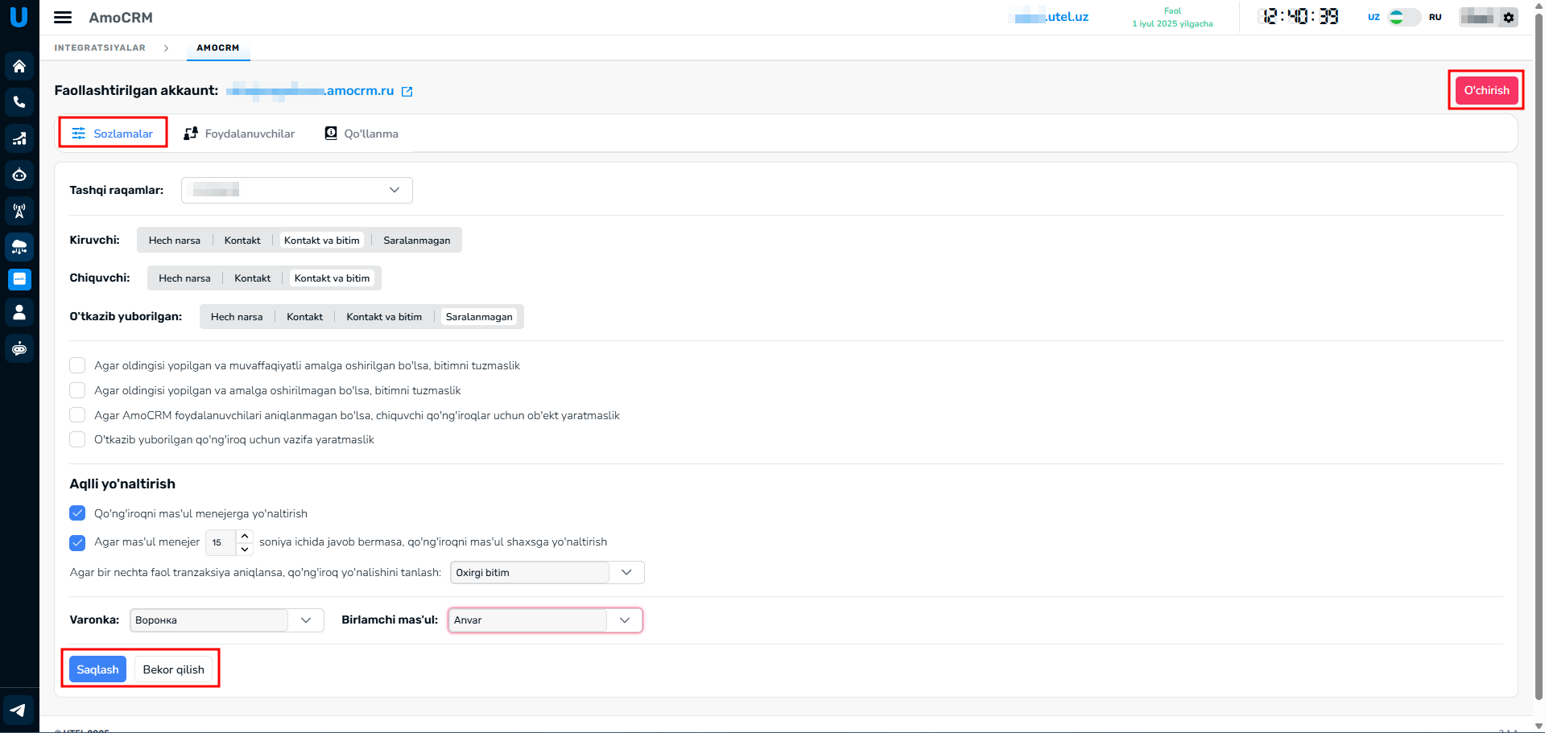
Task: Open external link icon beside amocrm.ru account
Action: [x=407, y=92]
